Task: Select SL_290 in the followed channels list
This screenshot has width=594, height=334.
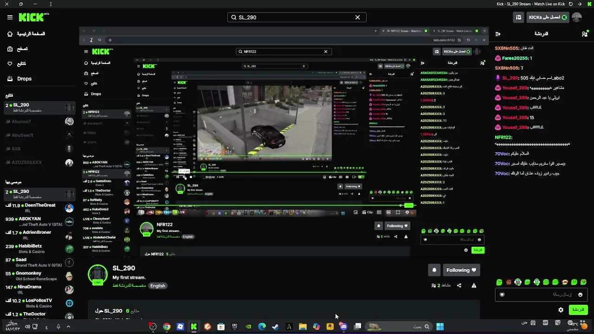Action: click(39, 108)
